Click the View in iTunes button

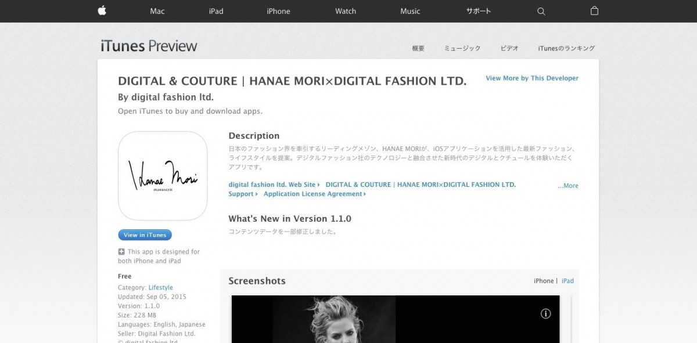coord(145,235)
